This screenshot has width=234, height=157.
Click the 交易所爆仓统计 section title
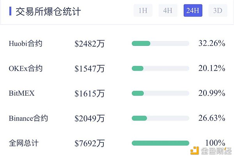(x=48, y=11)
